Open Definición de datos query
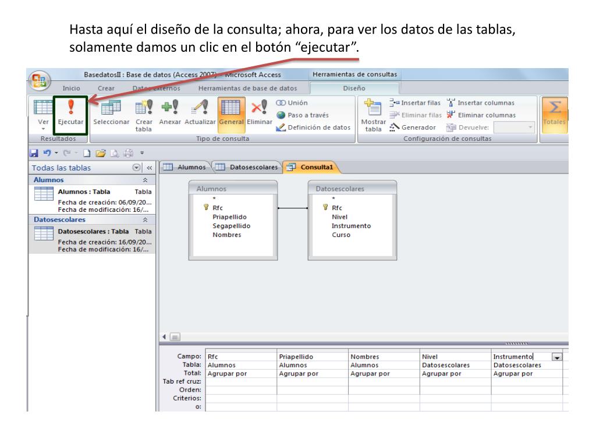Image resolution: width=596 pixels, height=447 pixels. [x=313, y=127]
